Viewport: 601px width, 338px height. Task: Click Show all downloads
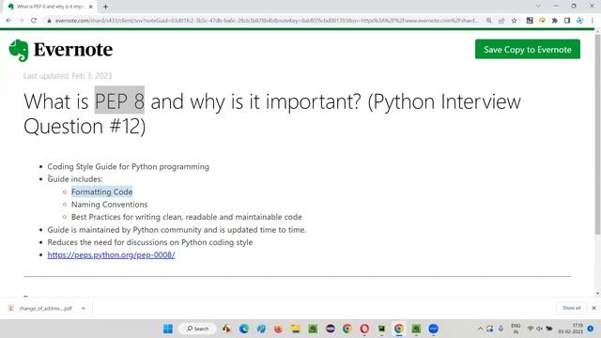click(572, 308)
